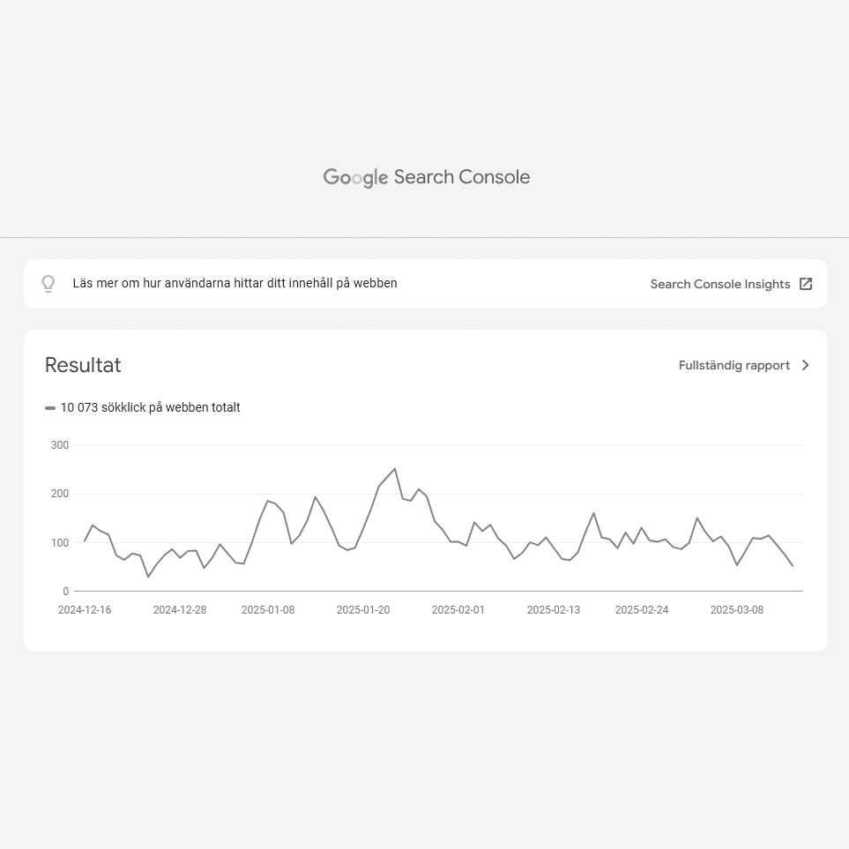849x849 pixels.
Task: Click the 2024-12-16 date label on the chart axis
Action: [x=85, y=610]
